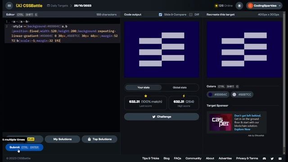288x162 pixels.
Task: Enable the Slide & Compare checkbox
Action: click(x=160, y=14)
